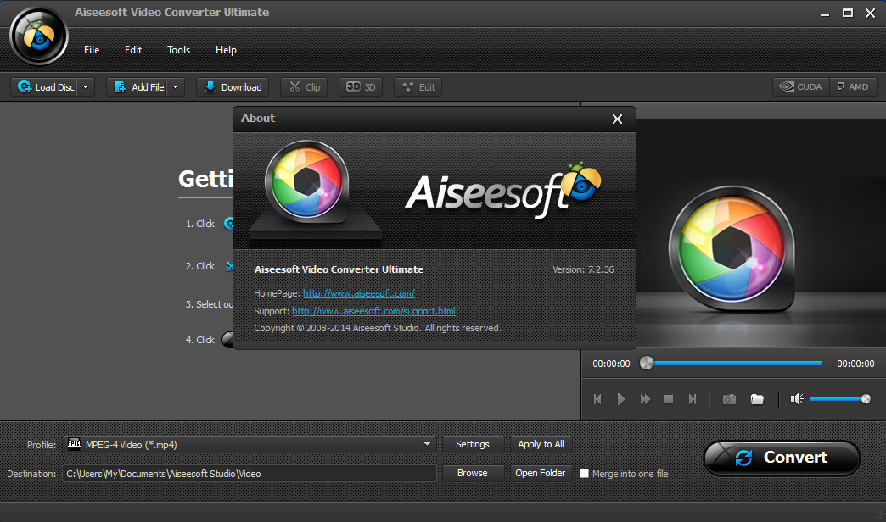This screenshot has height=522, width=886.
Task: Click the playback progress slider knob
Action: click(646, 363)
